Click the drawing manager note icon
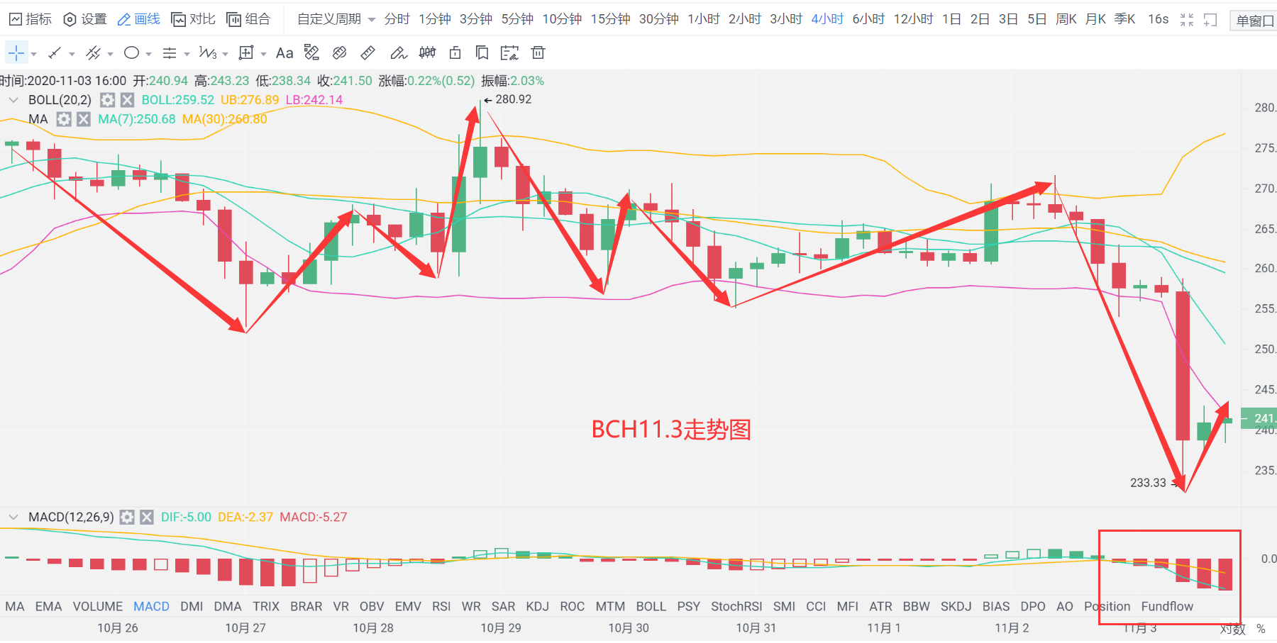 [x=509, y=52]
